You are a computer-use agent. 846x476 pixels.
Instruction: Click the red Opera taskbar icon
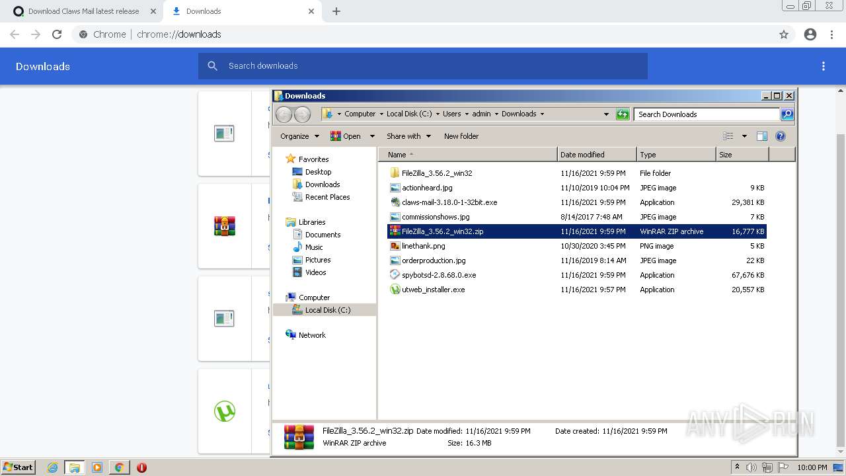141,467
